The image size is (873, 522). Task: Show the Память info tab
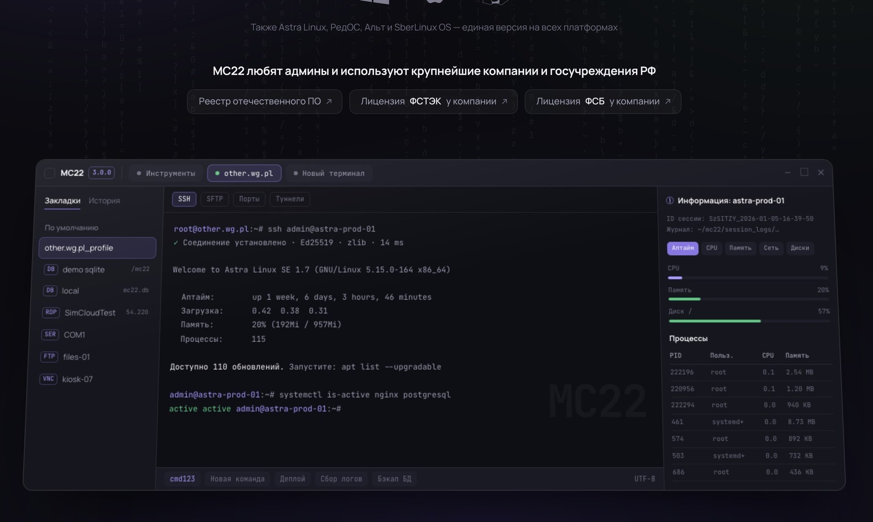740,248
